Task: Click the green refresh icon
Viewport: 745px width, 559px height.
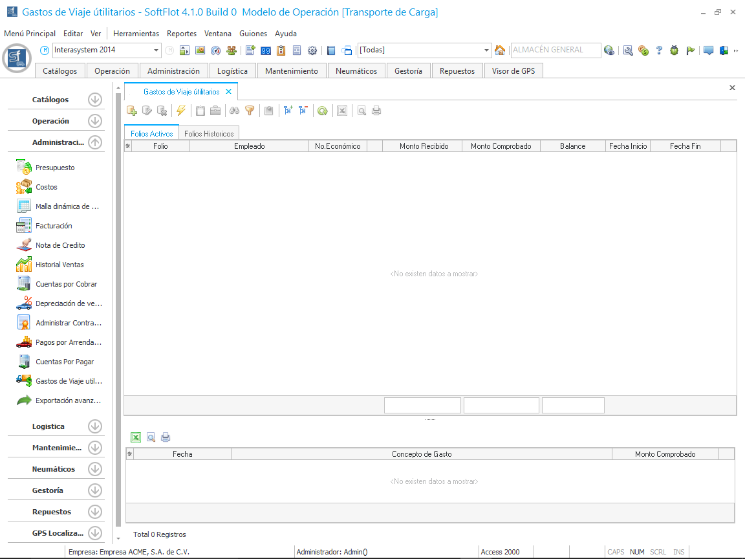Action: pos(322,111)
